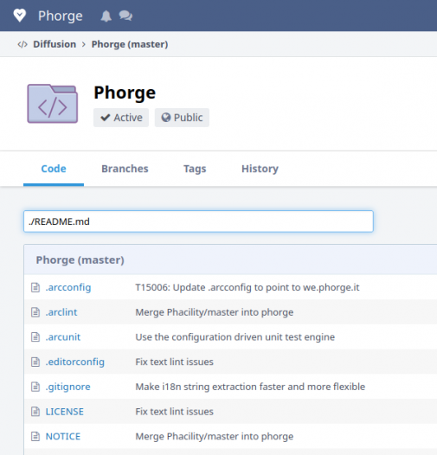Viewport: 437px width, 455px height.
Task: Open the notifications bell icon
Action: (x=106, y=16)
